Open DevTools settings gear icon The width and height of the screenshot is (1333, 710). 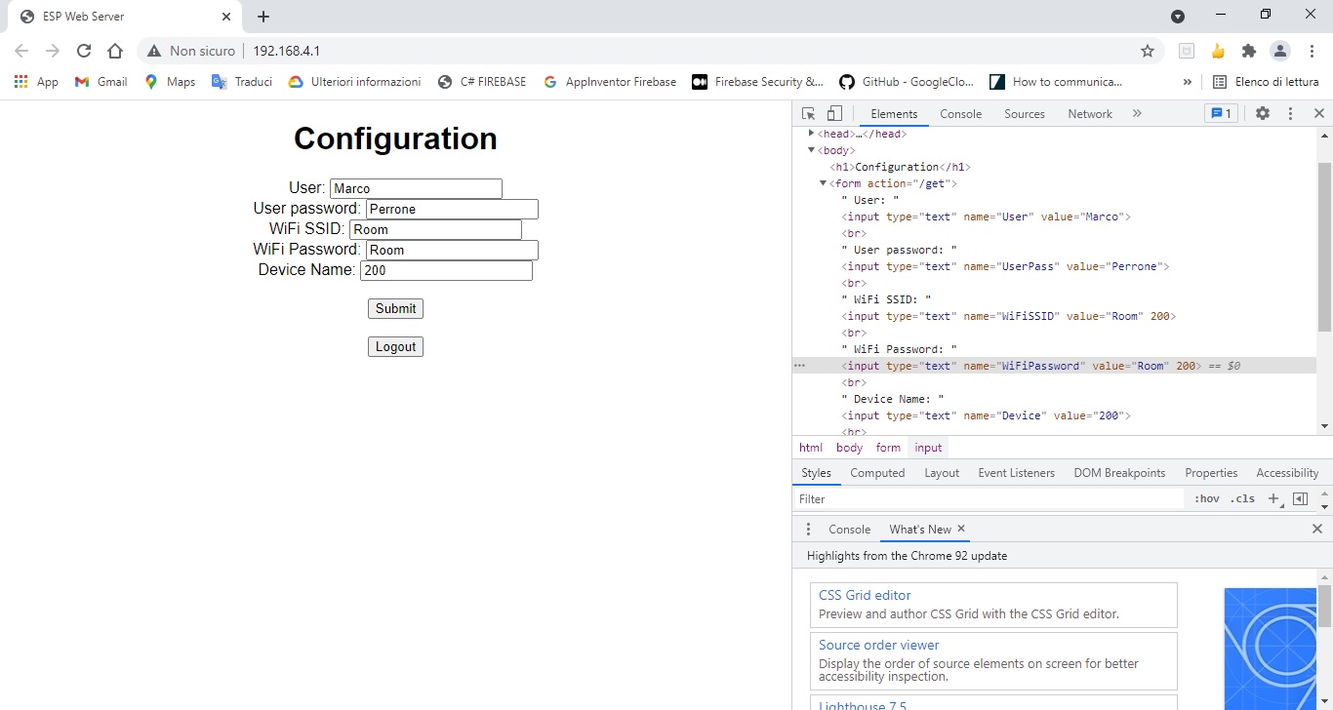[x=1263, y=114]
